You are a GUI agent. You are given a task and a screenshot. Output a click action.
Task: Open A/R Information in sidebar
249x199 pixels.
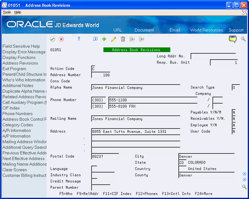pos(17,130)
